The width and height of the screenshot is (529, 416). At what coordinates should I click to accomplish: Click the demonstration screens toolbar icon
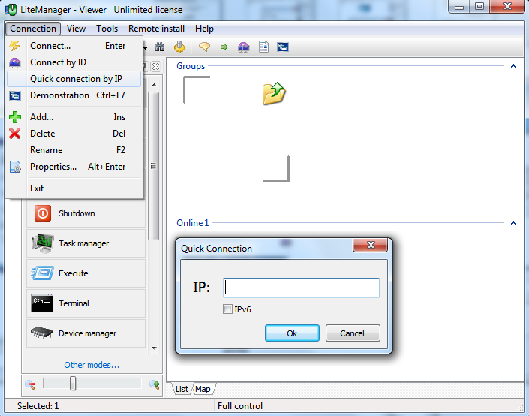[283, 47]
